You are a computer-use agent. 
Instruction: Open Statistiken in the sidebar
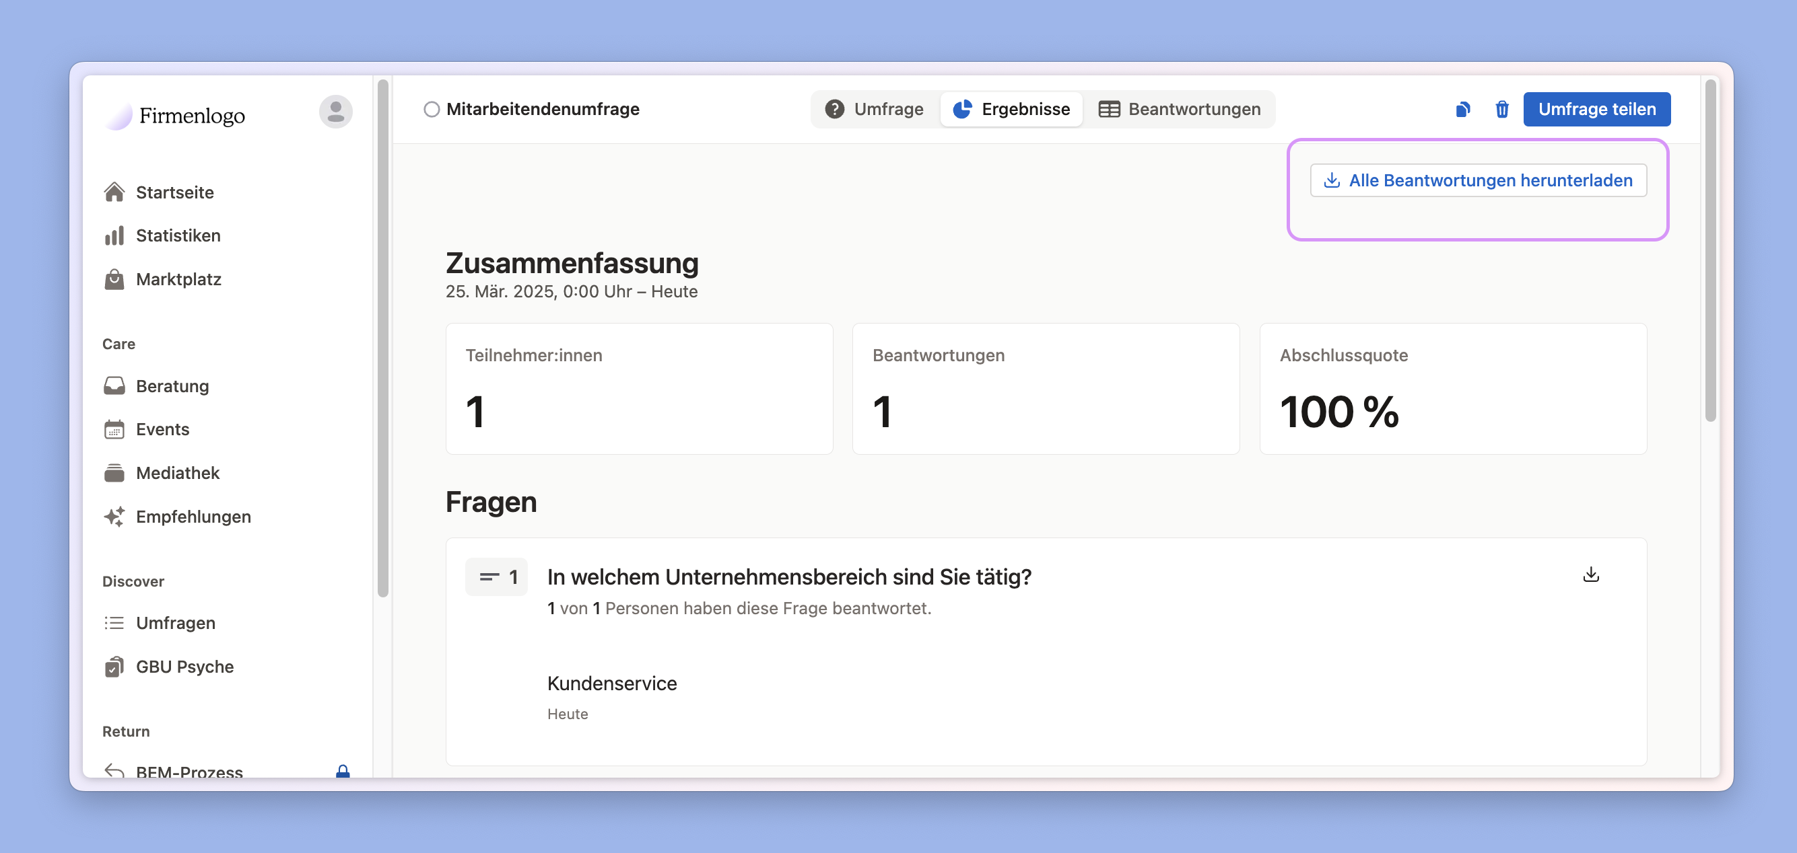coord(178,235)
